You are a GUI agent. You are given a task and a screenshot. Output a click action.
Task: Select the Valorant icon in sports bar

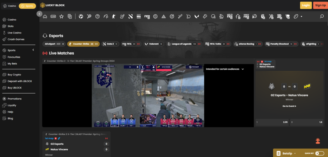(x=197, y=16)
